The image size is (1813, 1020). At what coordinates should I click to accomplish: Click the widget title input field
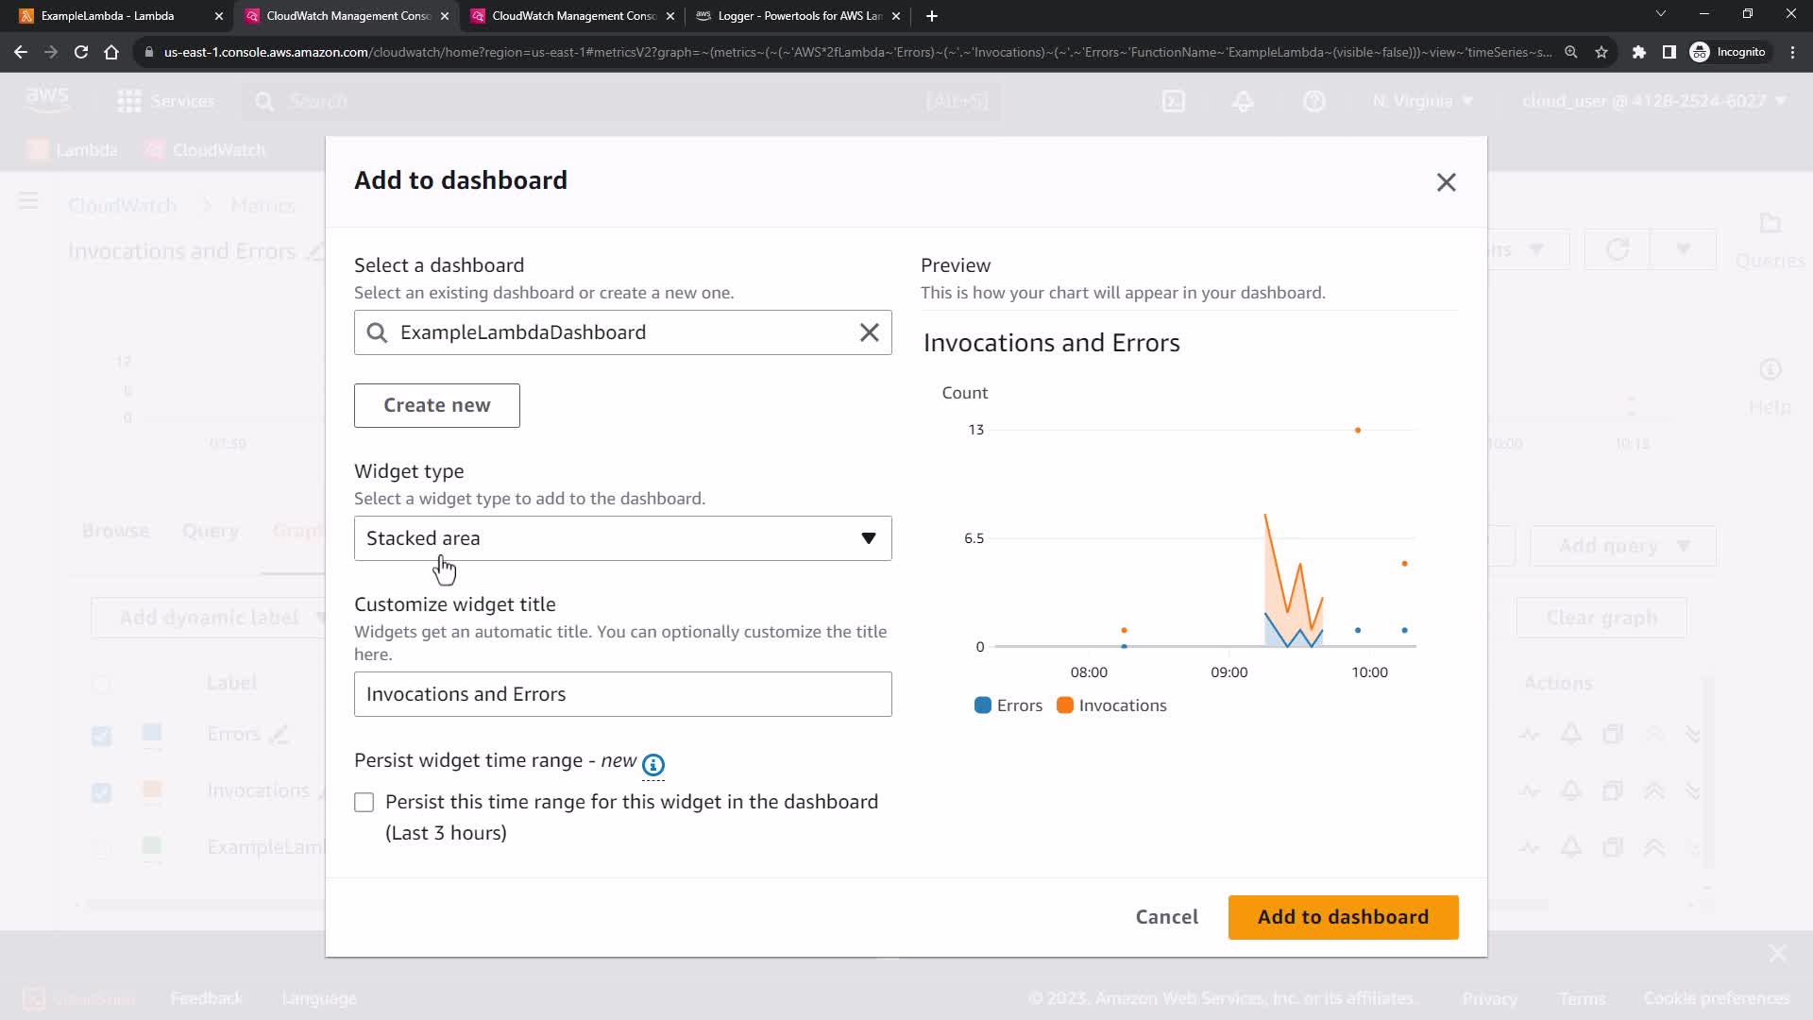pos(622,694)
